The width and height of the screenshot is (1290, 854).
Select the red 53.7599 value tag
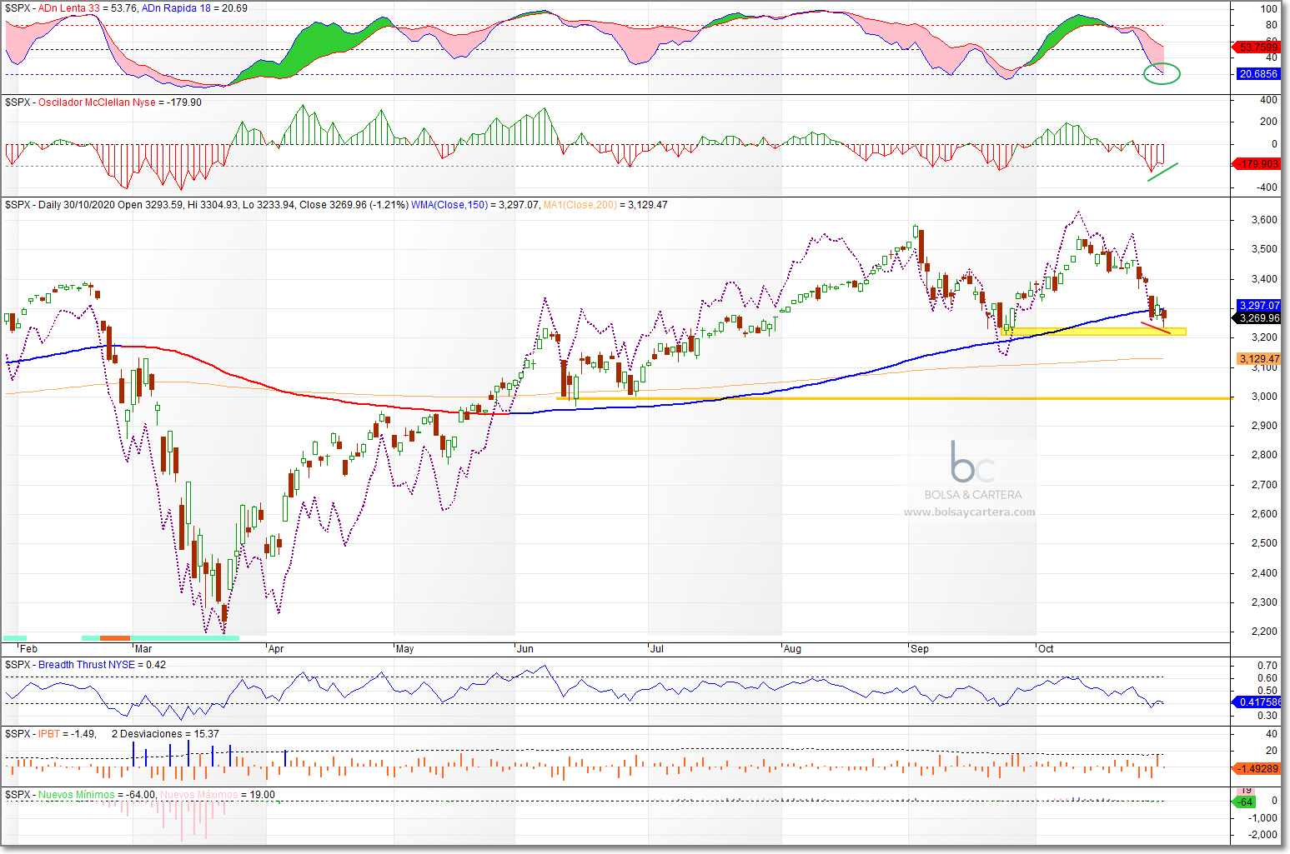pyautogui.click(x=1256, y=47)
